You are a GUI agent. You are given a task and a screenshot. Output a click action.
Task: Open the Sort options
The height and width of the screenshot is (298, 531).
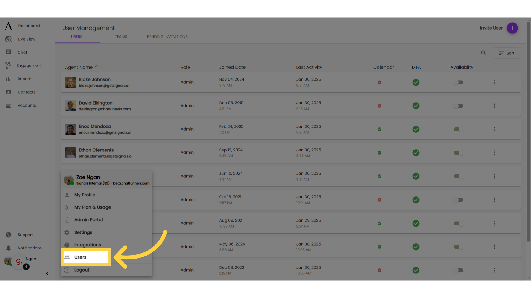506,53
